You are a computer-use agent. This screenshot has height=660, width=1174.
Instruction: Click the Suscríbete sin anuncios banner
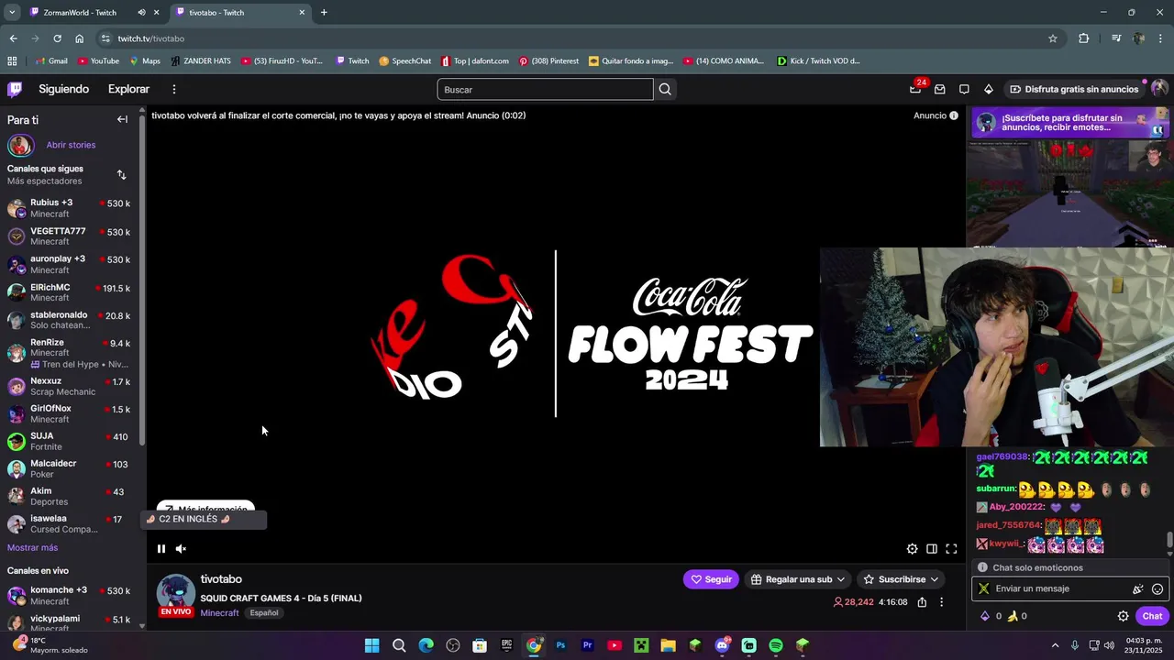[x=1069, y=123]
